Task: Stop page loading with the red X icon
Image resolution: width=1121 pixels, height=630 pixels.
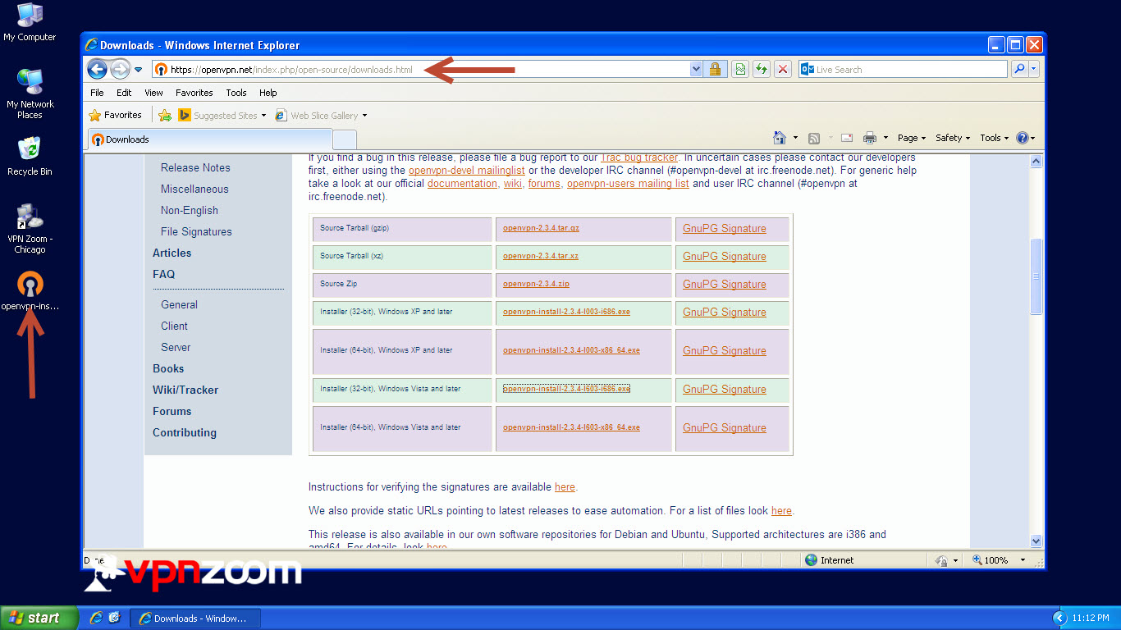Action: [x=783, y=70]
